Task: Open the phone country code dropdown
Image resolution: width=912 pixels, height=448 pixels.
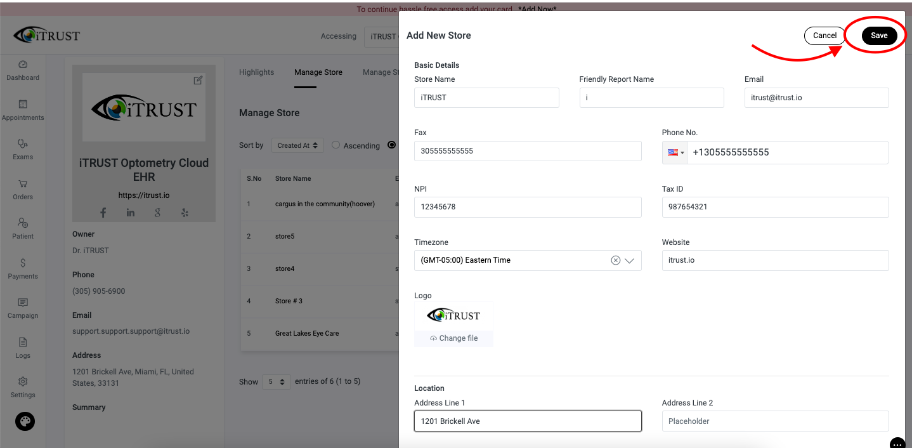Action: click(674, 152)
